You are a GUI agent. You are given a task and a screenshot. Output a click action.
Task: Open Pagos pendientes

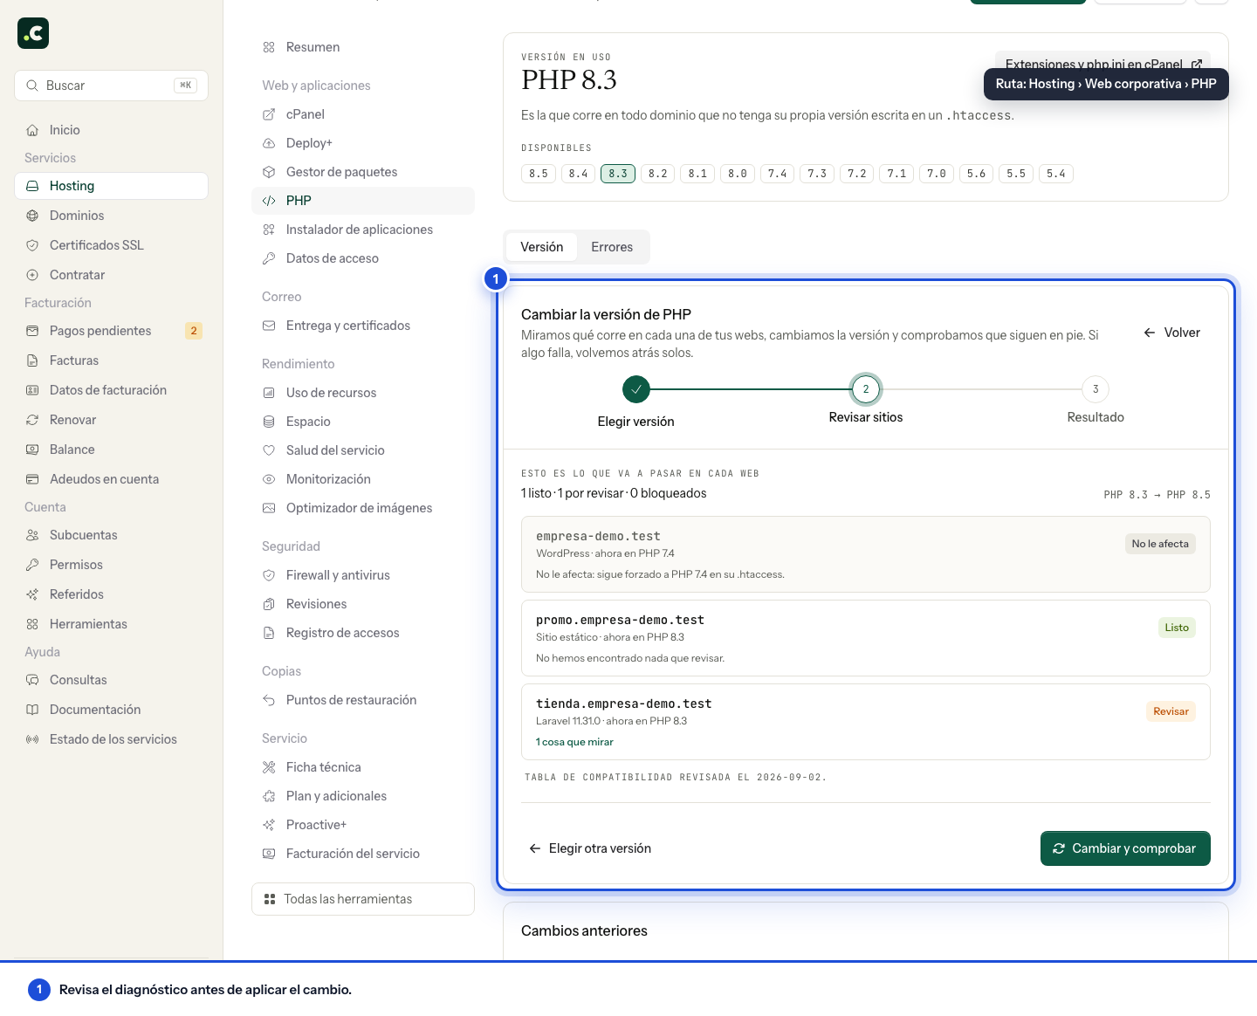point(111,331)
